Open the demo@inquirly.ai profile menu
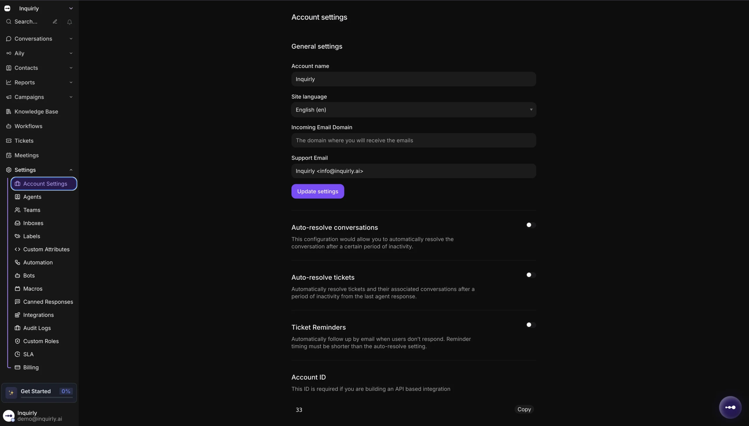Image resolution: width=749 pixels, height=426 pixels. tap(39, 416)
